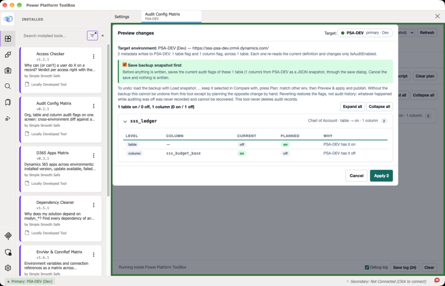Click the Power Platform ToolBox logo icon
The height and width of the screenshot is (286, 445).
click(8, 19)
